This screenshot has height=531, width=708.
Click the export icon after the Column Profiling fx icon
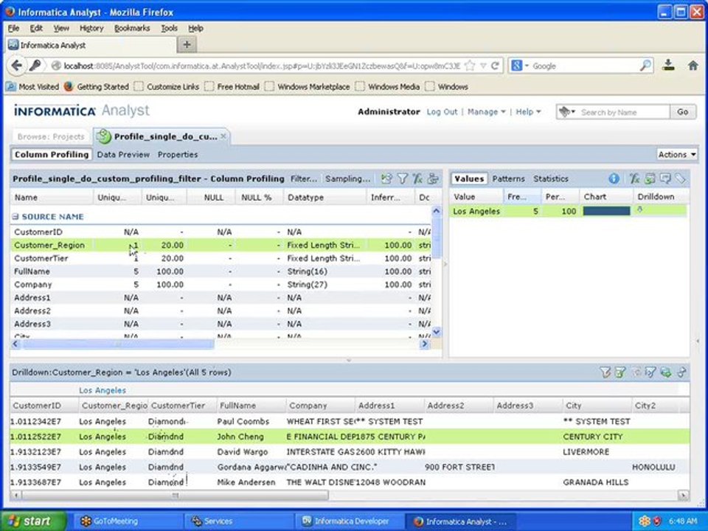433,178
